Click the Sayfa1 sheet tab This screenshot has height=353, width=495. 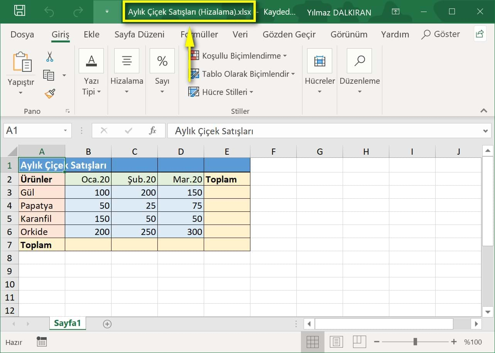click(68, 323)
